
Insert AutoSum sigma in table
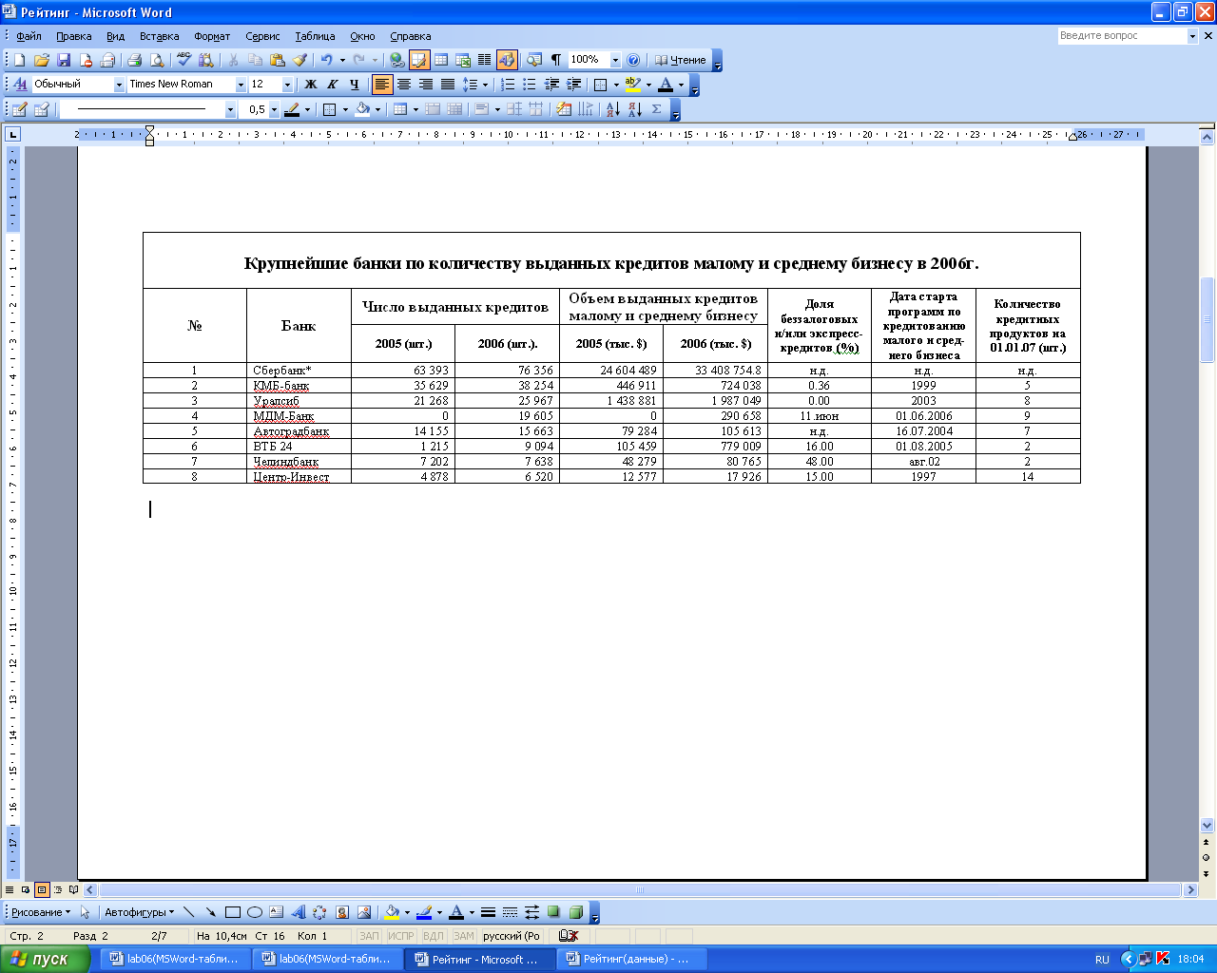657,109
